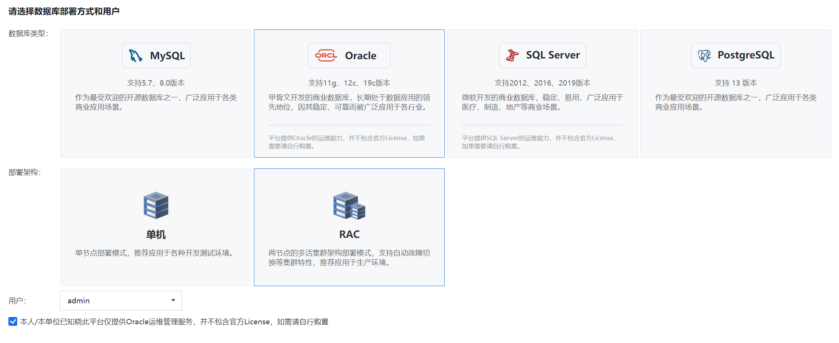839x343 pixels.
Task: Click the single server stack icon
Action: tap(156, 205)
